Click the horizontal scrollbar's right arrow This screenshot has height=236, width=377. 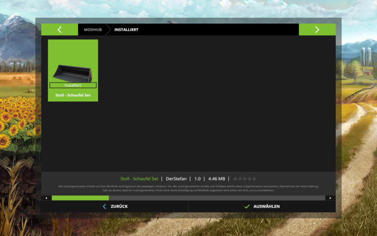tap(330, 198)
